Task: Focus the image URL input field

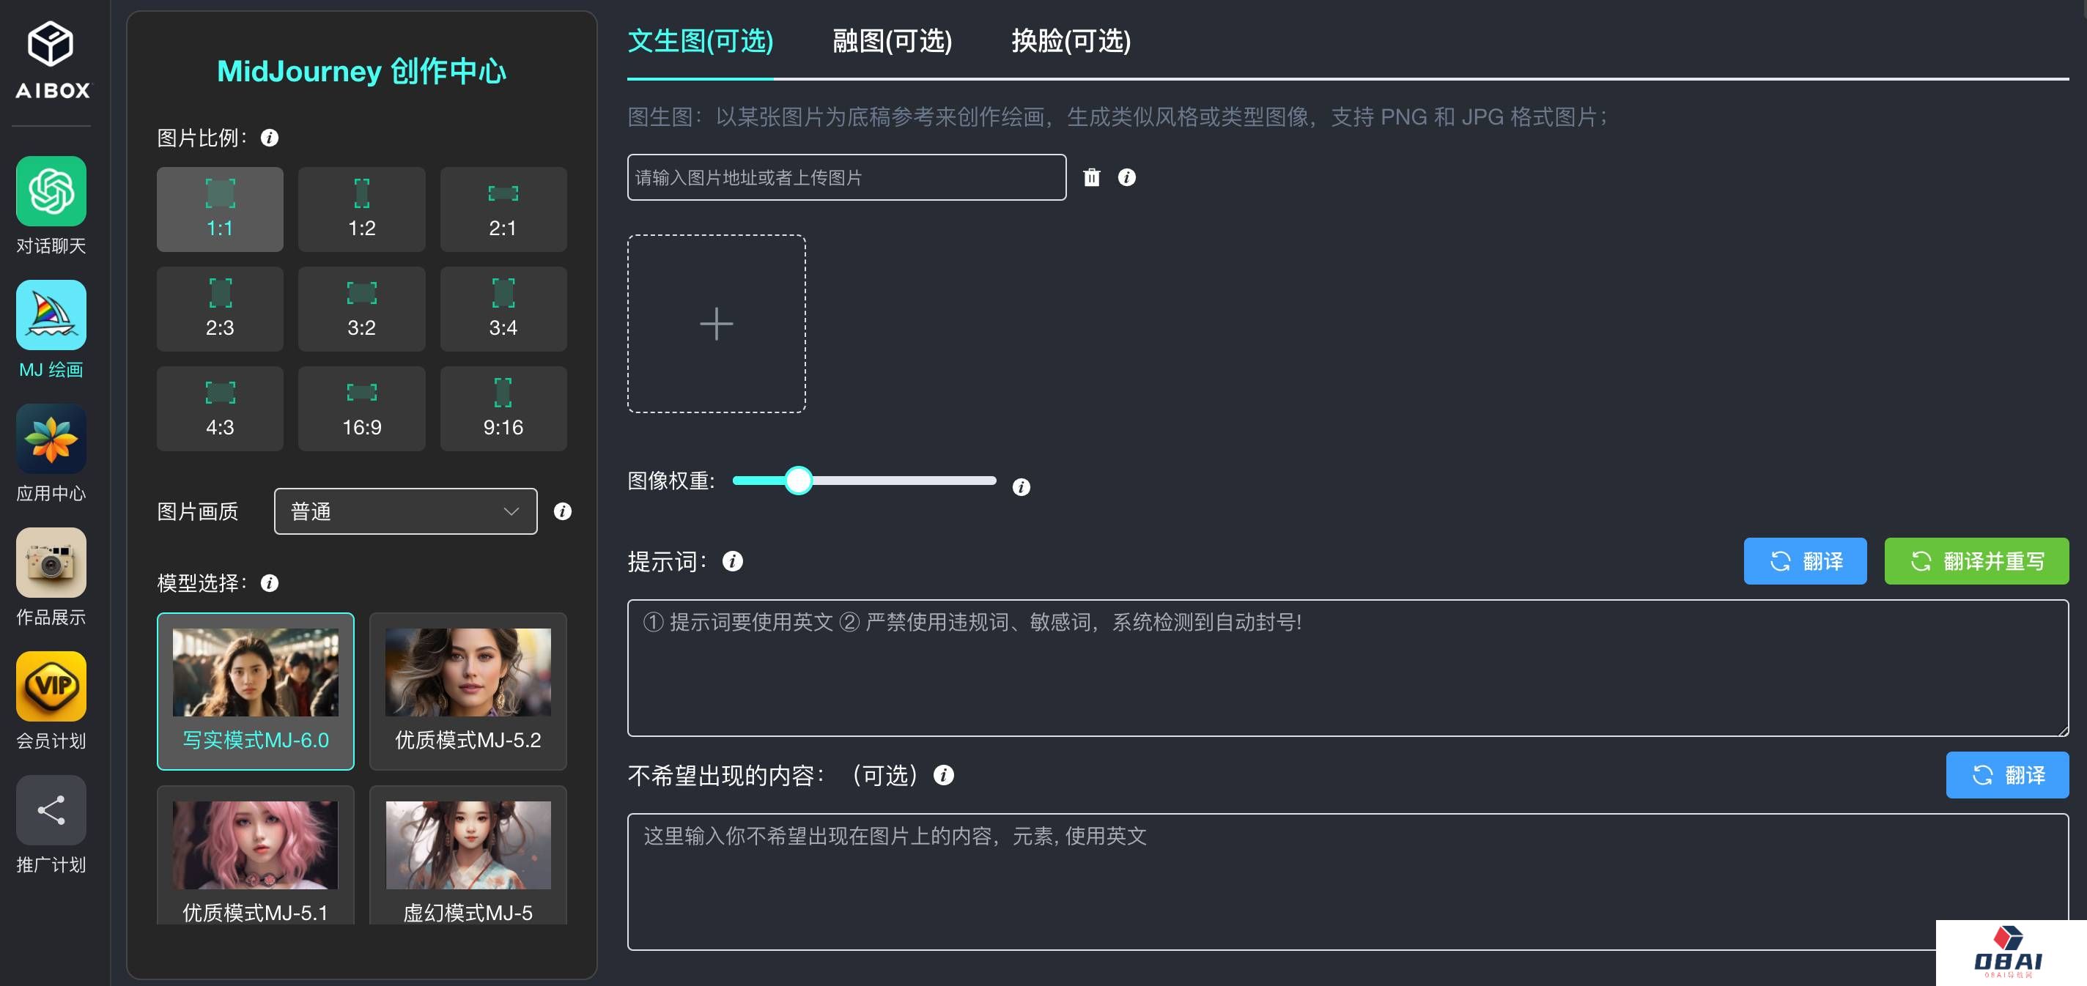Action: [x=846, y=177]
